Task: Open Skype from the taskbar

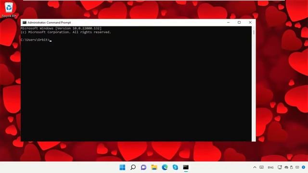Action: [175, 167]
